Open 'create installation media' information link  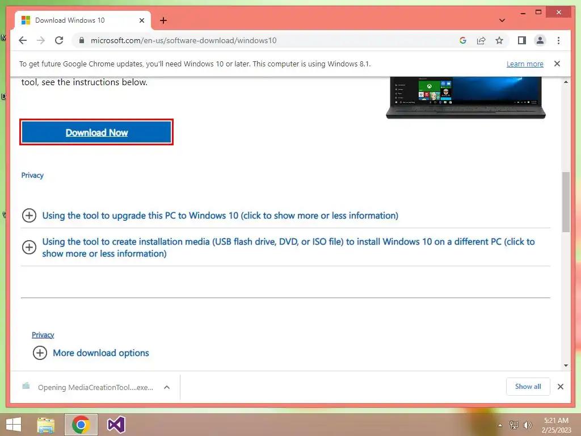[x=288, y=248]
